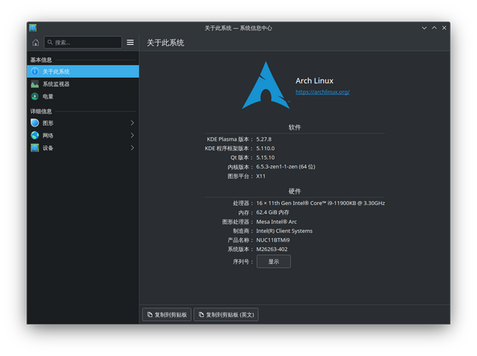
Task: Open 电量 energy entry
Action: coord(83,96)
